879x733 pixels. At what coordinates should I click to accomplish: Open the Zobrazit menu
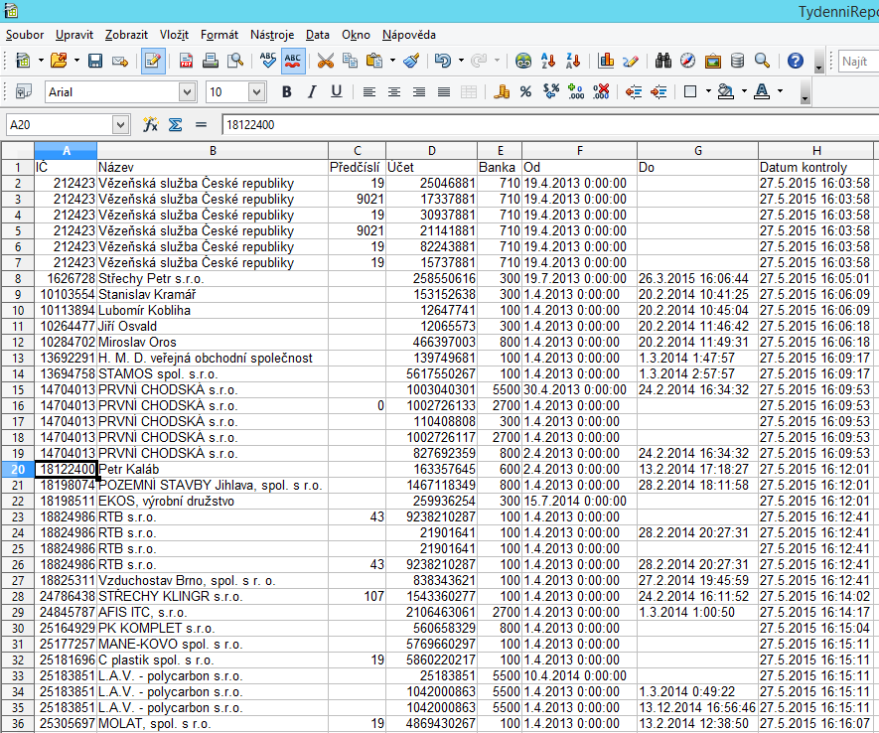tap(126, 35)
